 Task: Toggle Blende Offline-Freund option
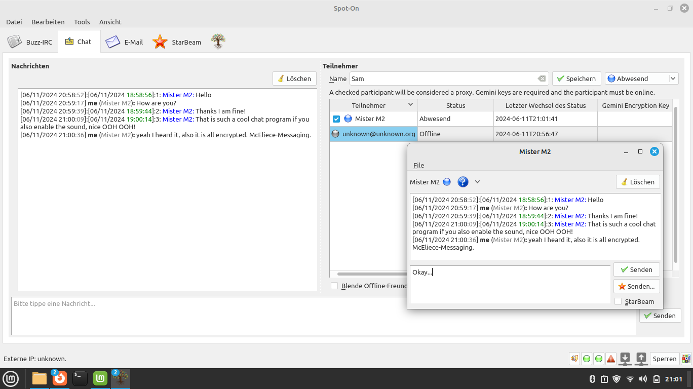[334, 286]
